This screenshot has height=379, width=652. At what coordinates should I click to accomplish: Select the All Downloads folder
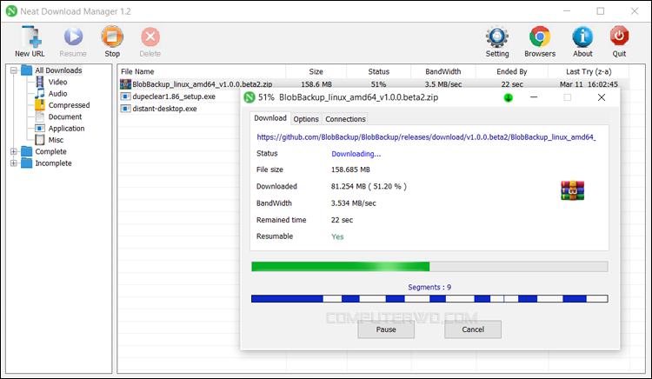58,70
